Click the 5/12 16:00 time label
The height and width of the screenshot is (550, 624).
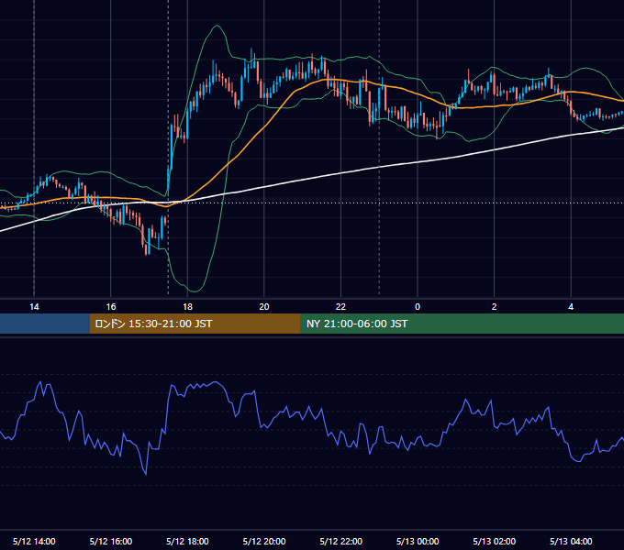tap(111, 541)
